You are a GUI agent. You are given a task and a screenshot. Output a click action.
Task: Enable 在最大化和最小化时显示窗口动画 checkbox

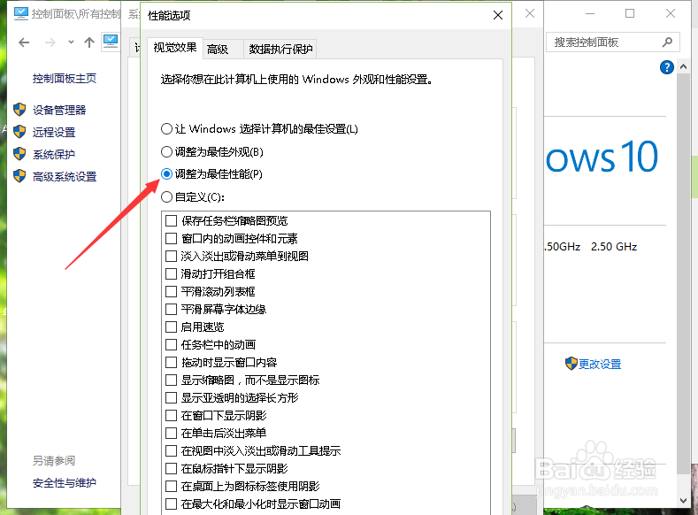click(171, 503)
